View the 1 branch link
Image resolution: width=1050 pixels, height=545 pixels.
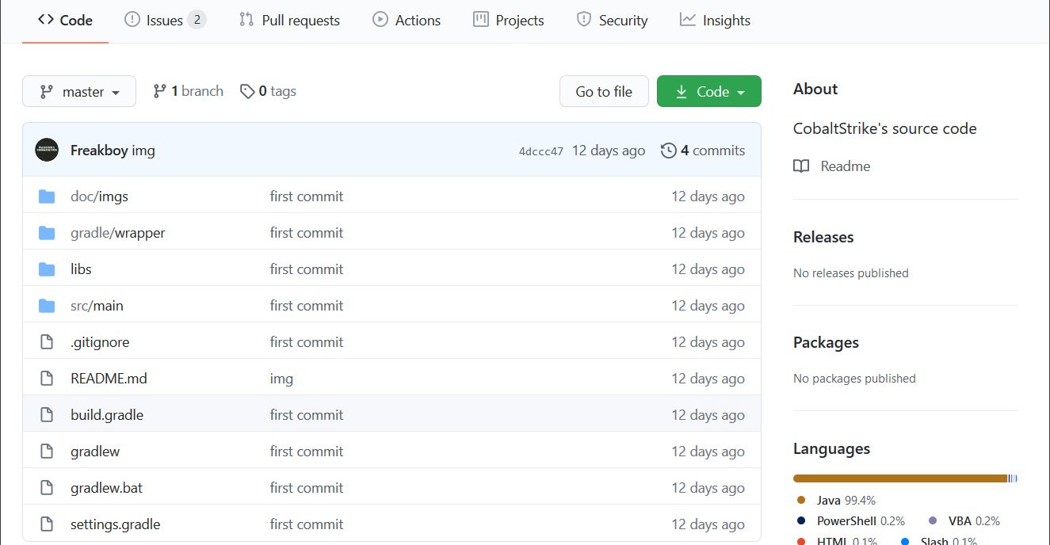coord(188,91)
